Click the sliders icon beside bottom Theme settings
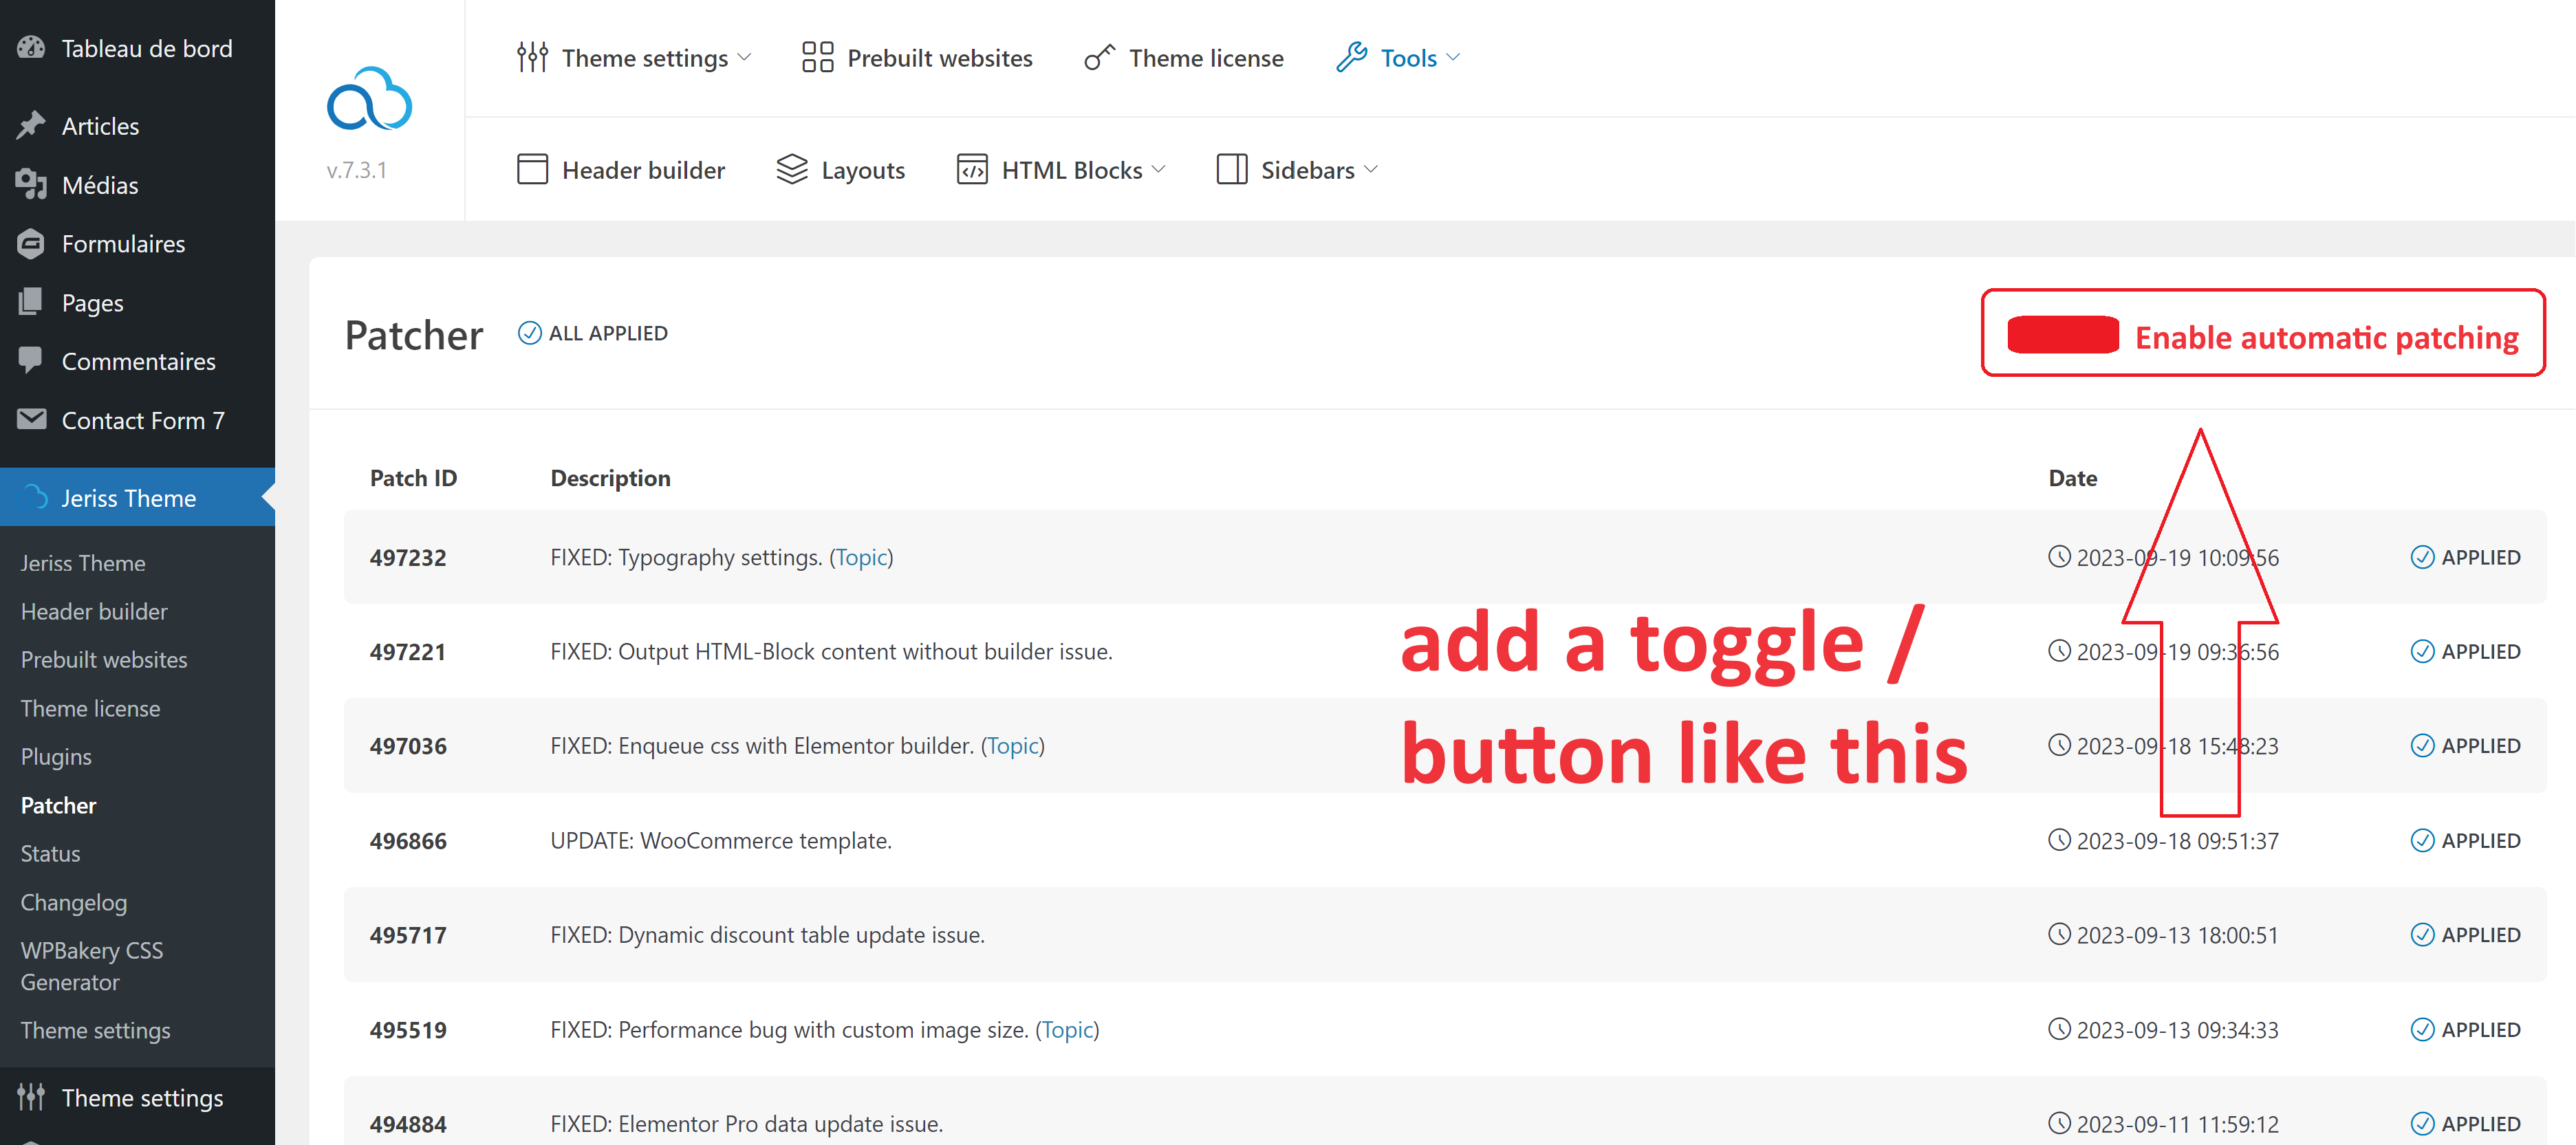 31,1097
